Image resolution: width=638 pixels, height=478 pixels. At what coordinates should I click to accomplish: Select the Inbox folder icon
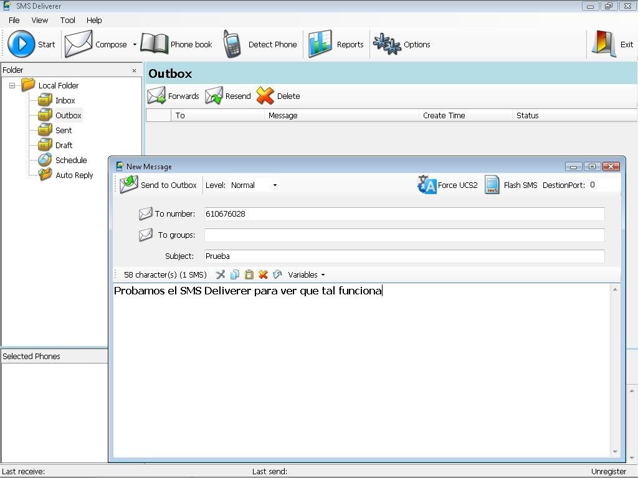click(x=45, y=100)
